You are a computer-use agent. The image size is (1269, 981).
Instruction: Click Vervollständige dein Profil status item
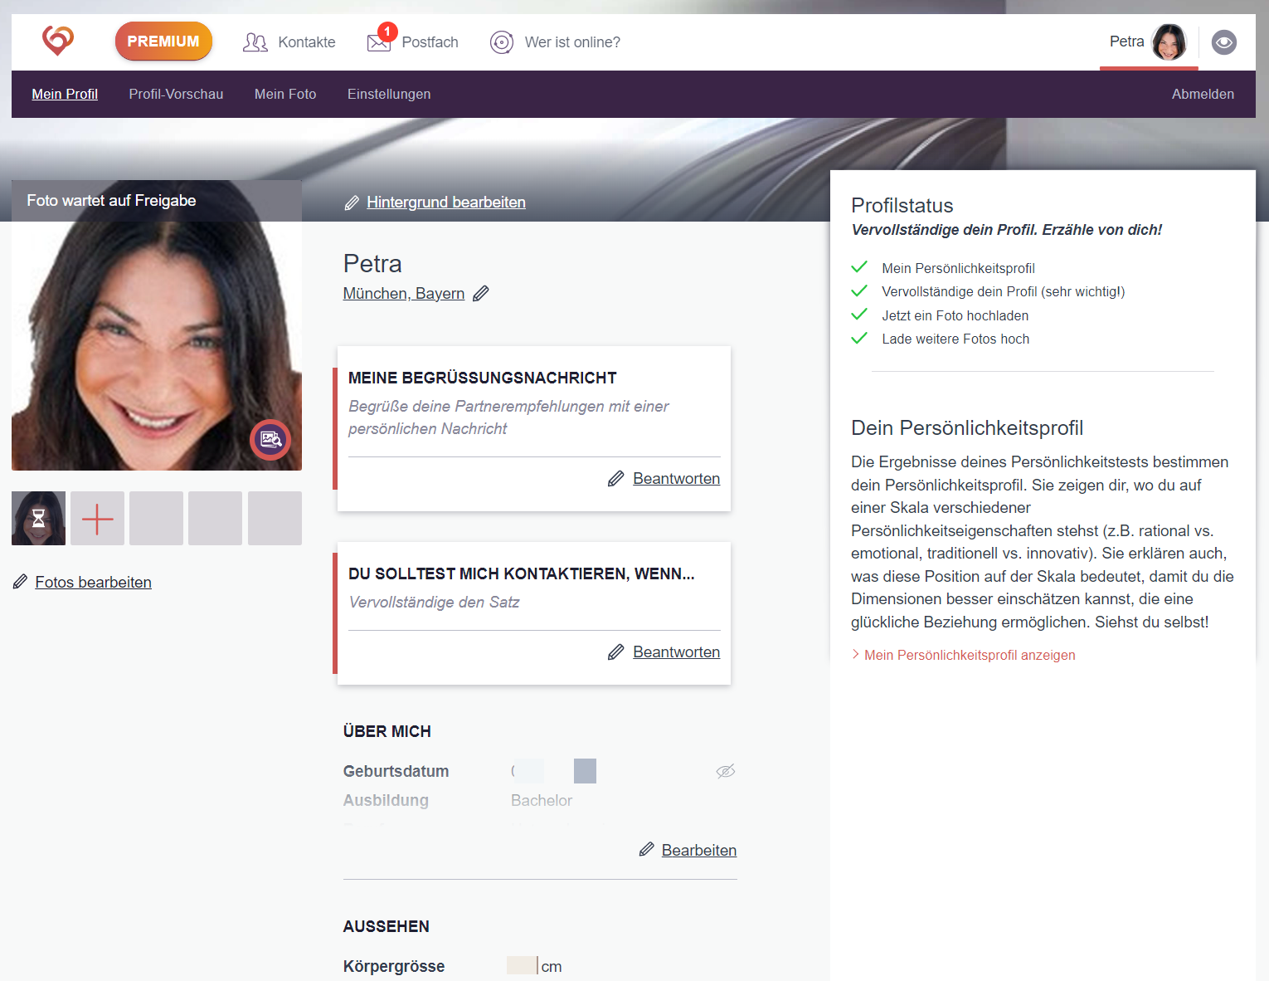pyautogui.click(x=1003, y=291)
